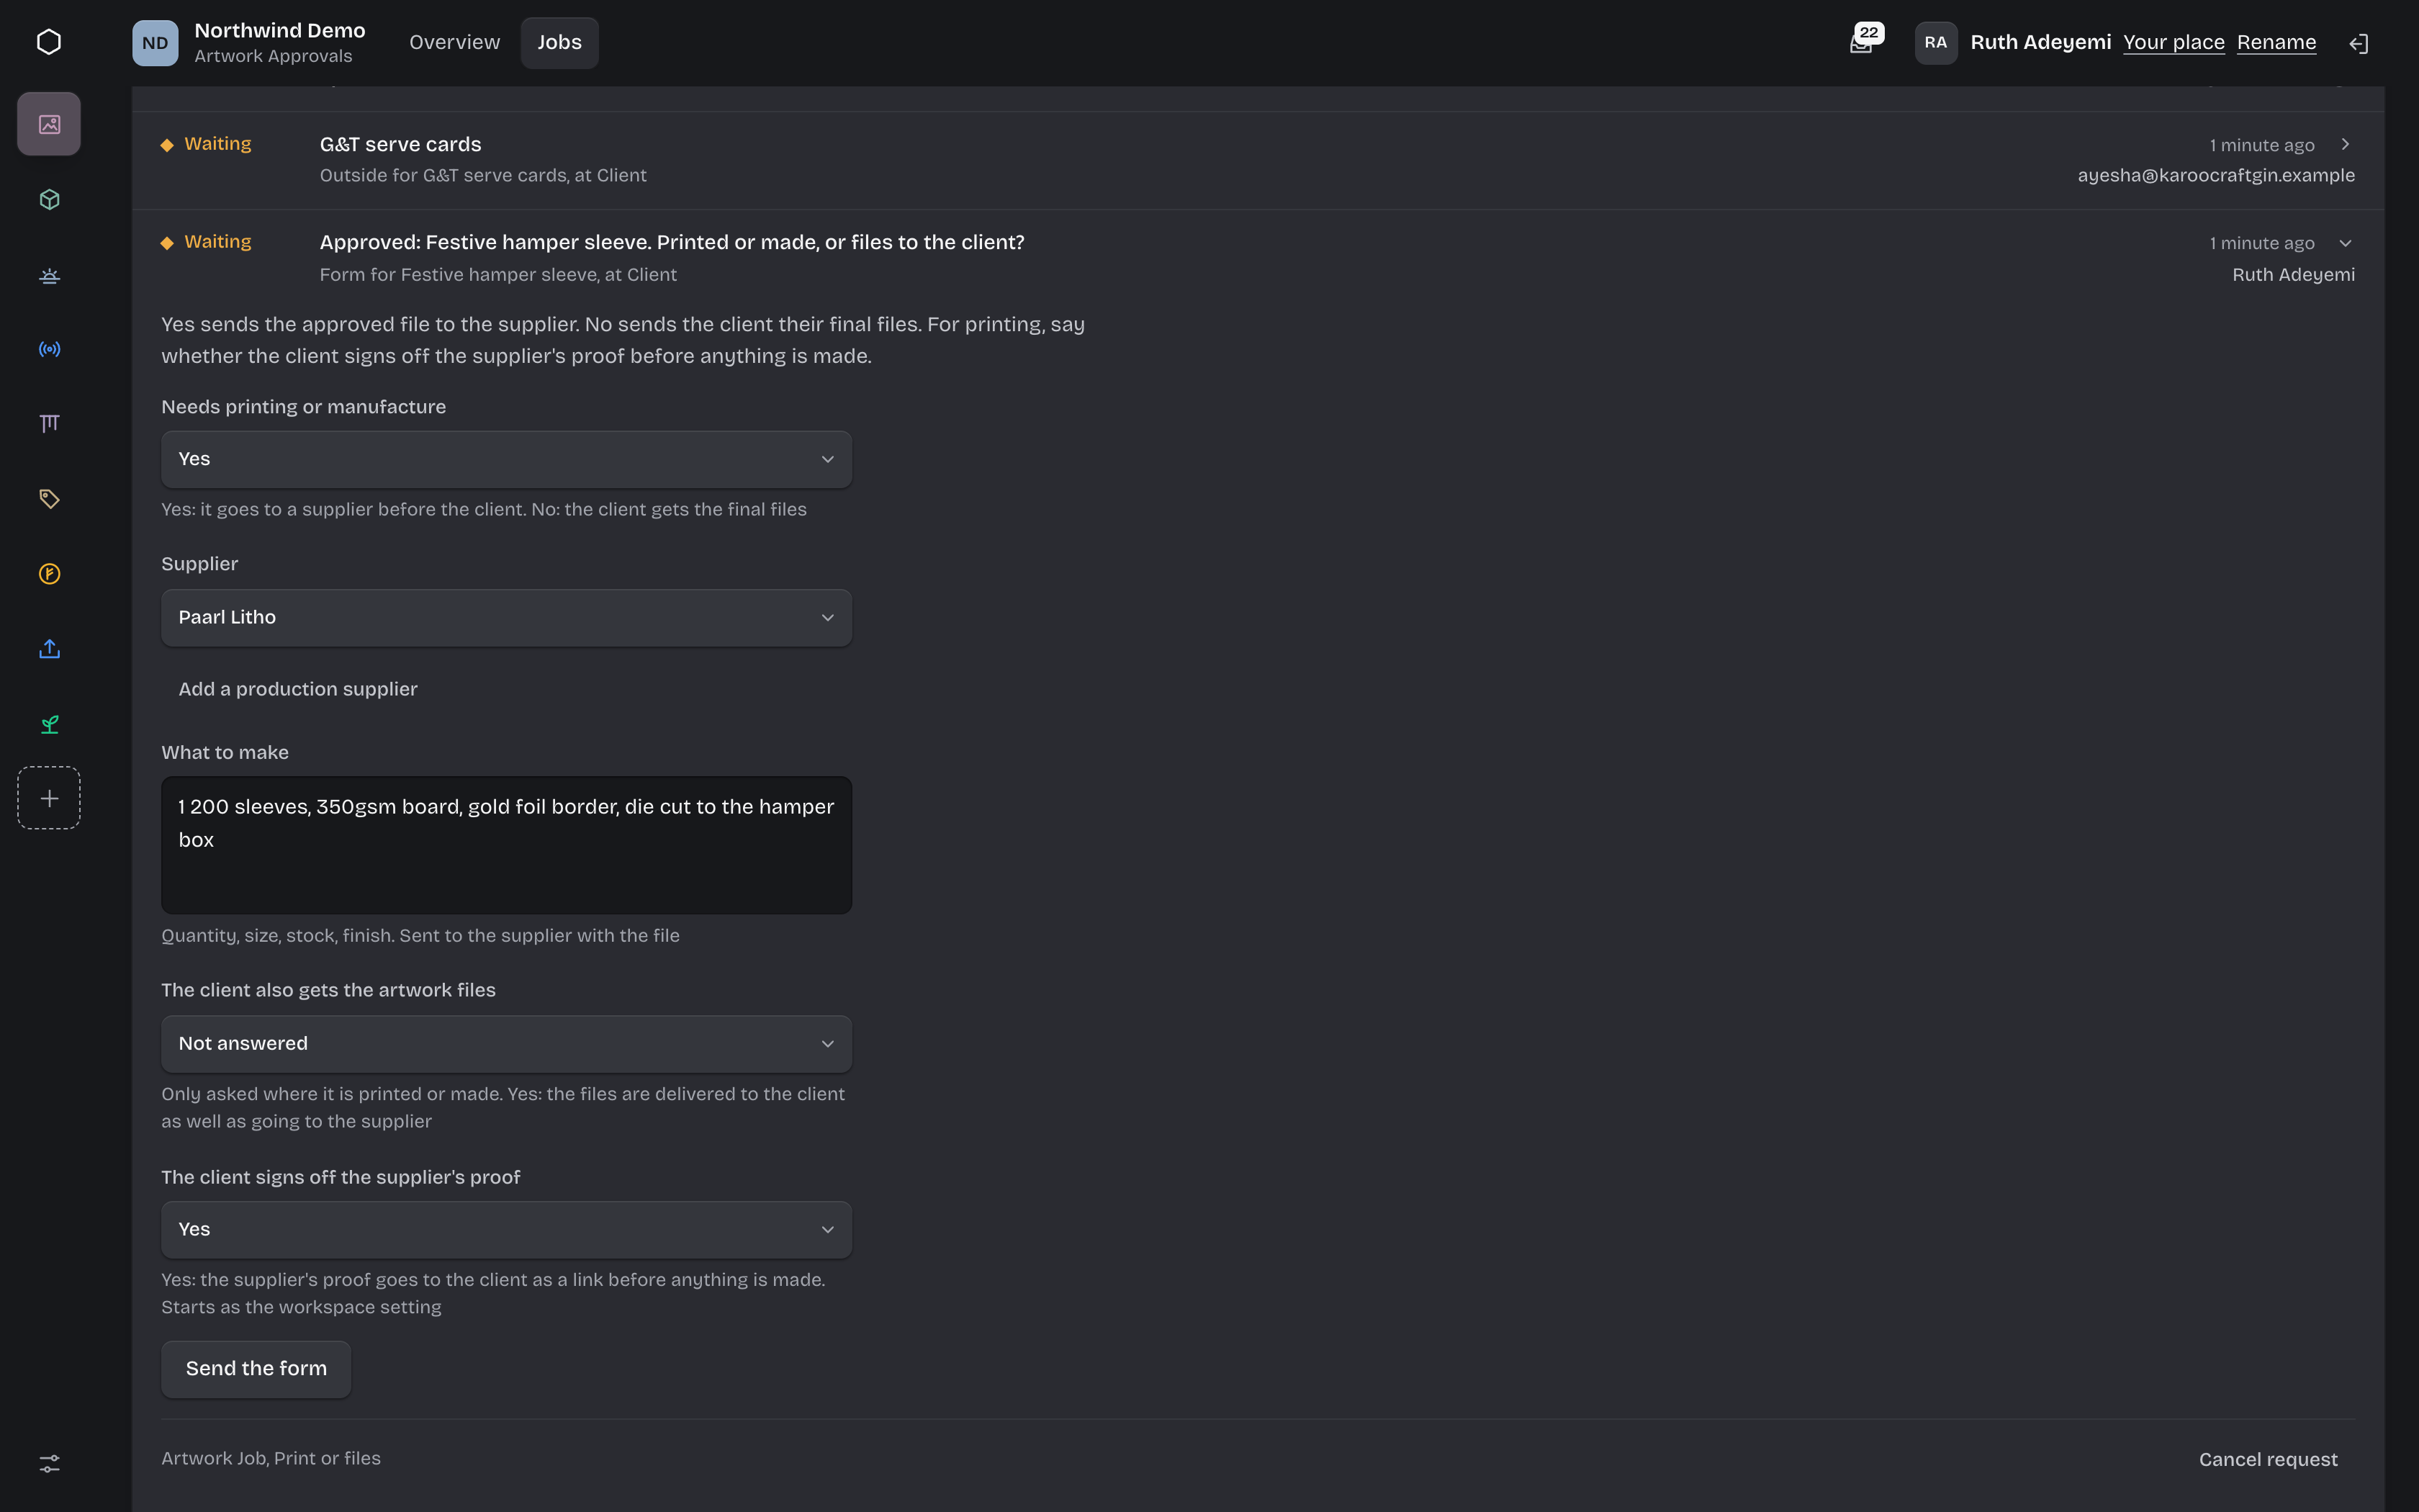Image resolution: width=2419 pixels, height=1512 pixels.
Task: Edit the What to make text area
Action: [x=507, y=845]
